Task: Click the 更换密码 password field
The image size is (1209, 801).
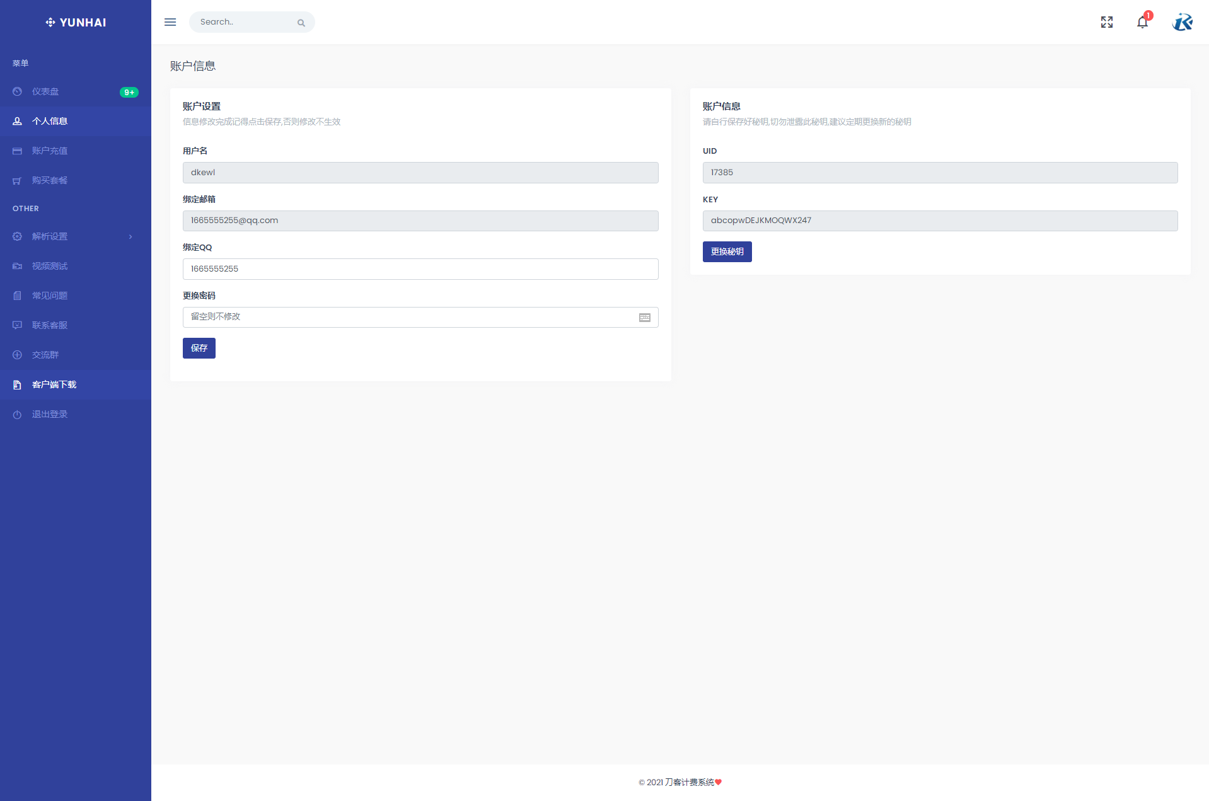Action: click(410, 317)
